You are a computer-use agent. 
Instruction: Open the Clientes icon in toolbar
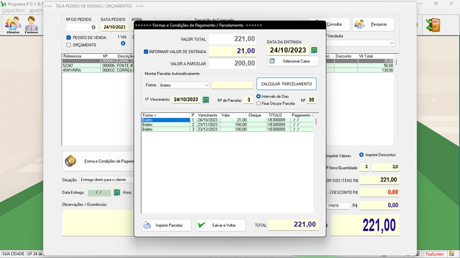point(13,25)
